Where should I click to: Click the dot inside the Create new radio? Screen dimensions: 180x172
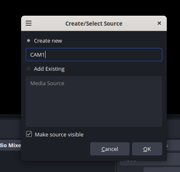coord(29,41)
